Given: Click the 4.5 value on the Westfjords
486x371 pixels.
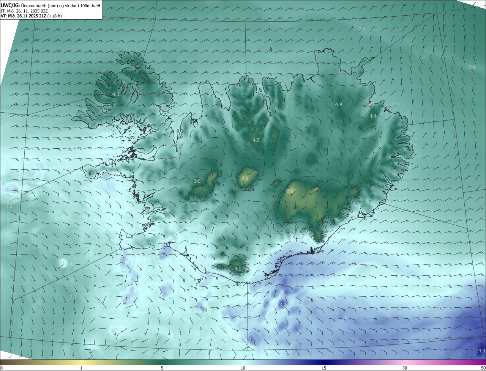Looking at the screenshot, I should 116,94.
